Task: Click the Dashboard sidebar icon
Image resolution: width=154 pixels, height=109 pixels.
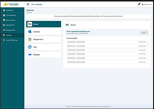Action: pos(4,10)
